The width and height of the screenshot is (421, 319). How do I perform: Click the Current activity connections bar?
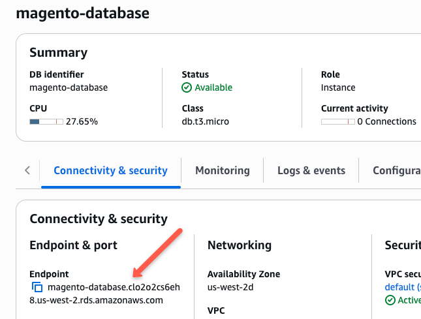[337, 121]
